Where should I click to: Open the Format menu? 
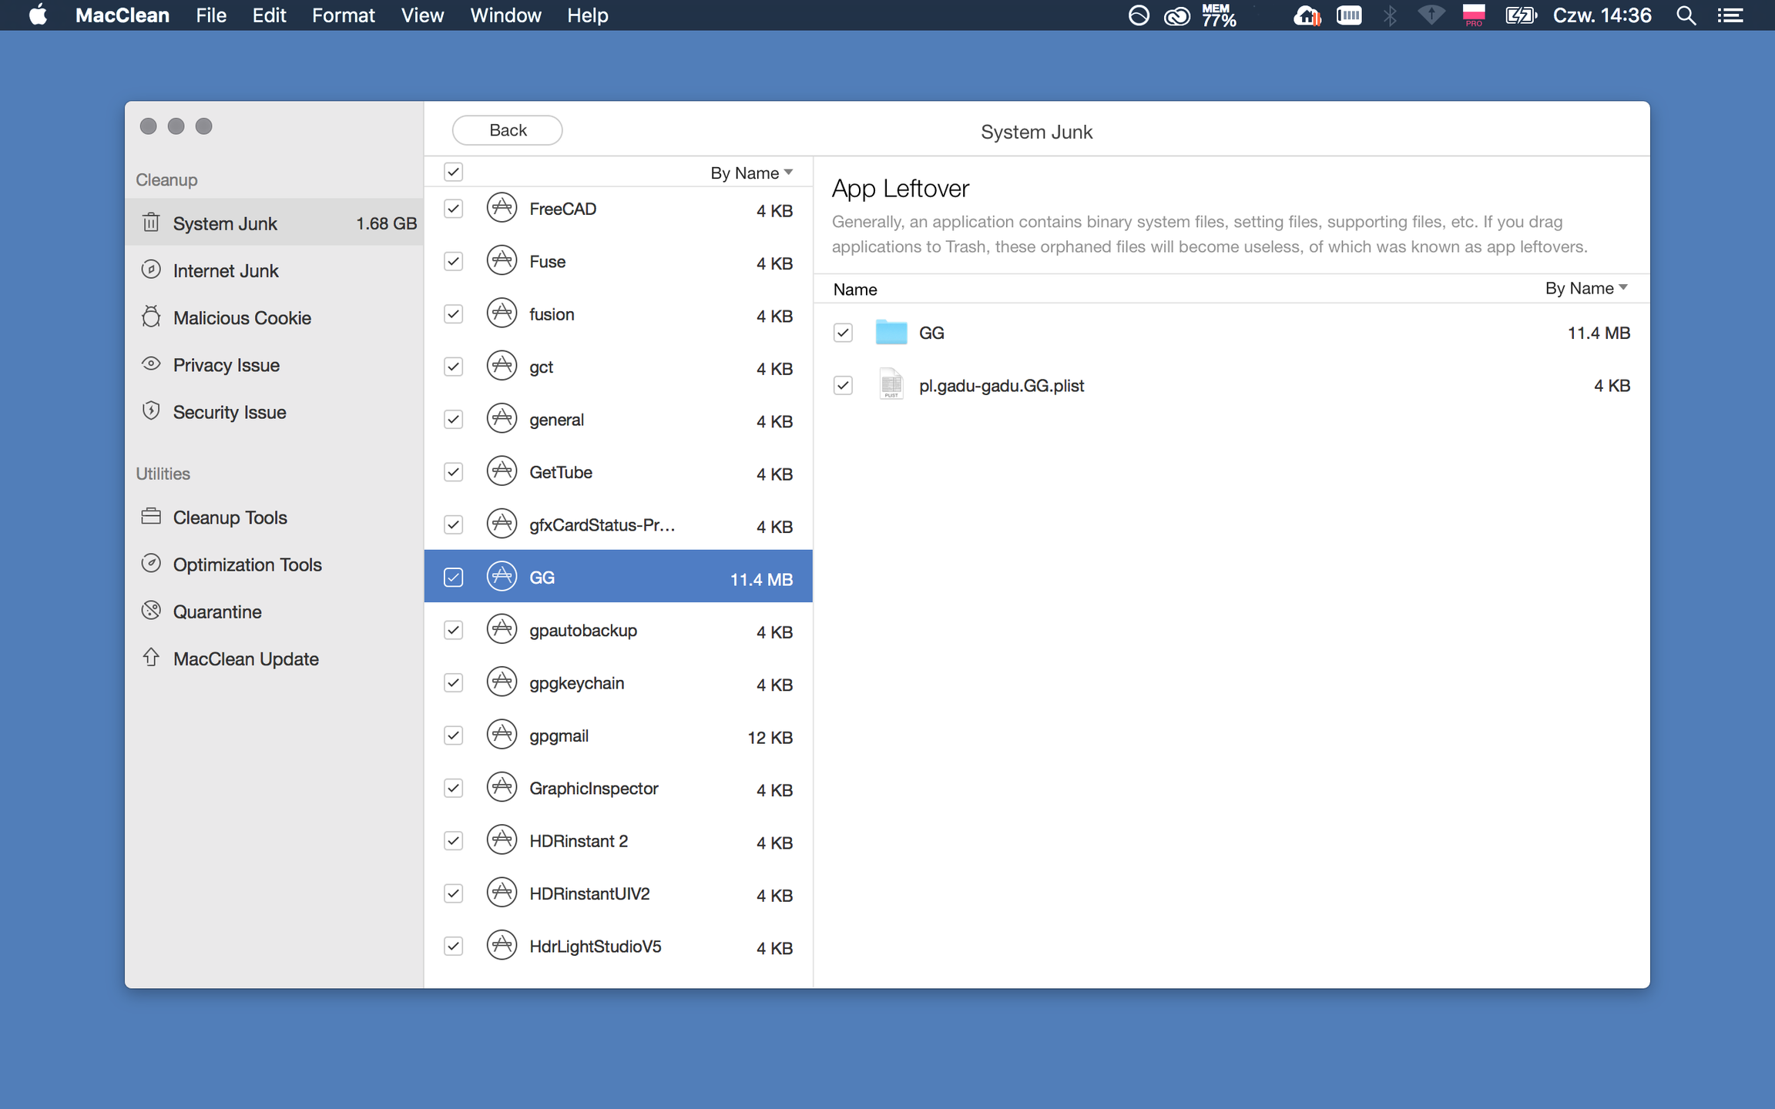[x=343, y=15]
